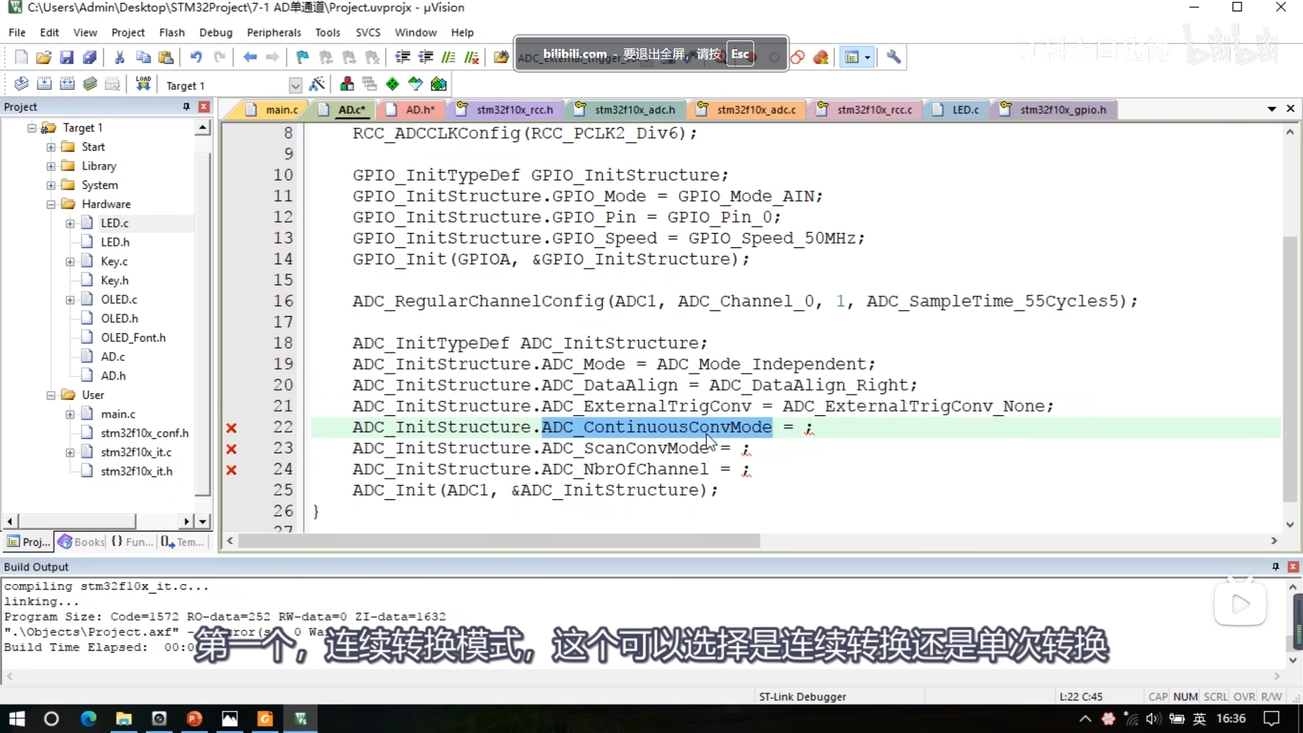Start the batch build
The image size is (1303, 733).
coord(90,84)
